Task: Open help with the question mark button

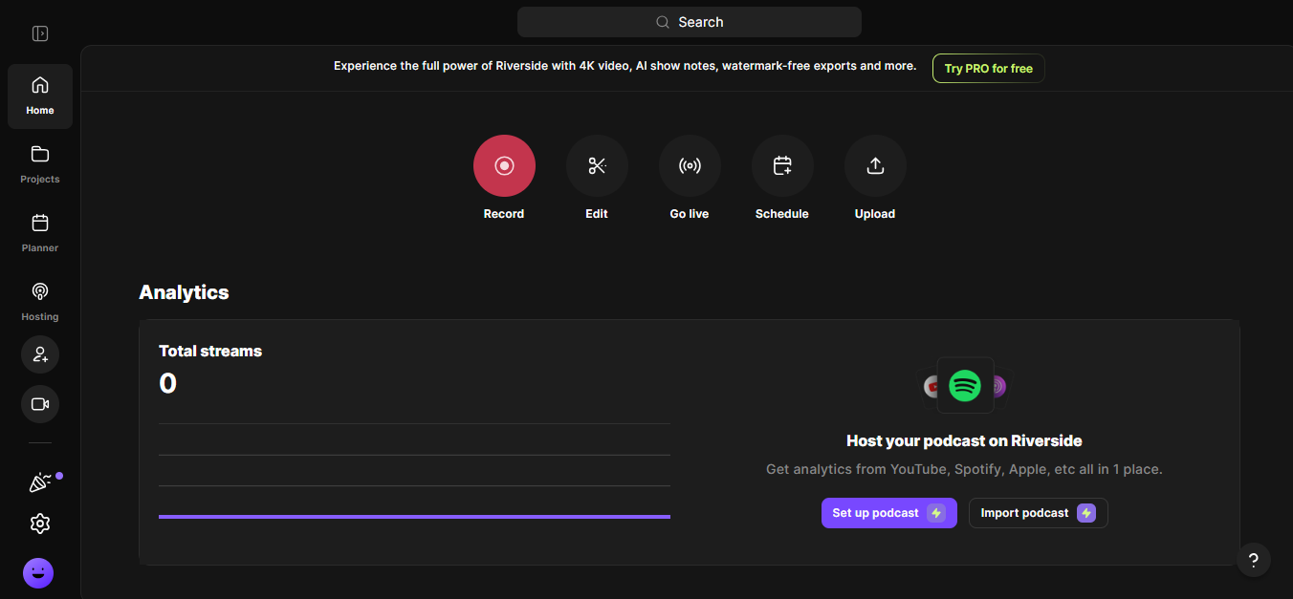Action: pos(1254,560)
